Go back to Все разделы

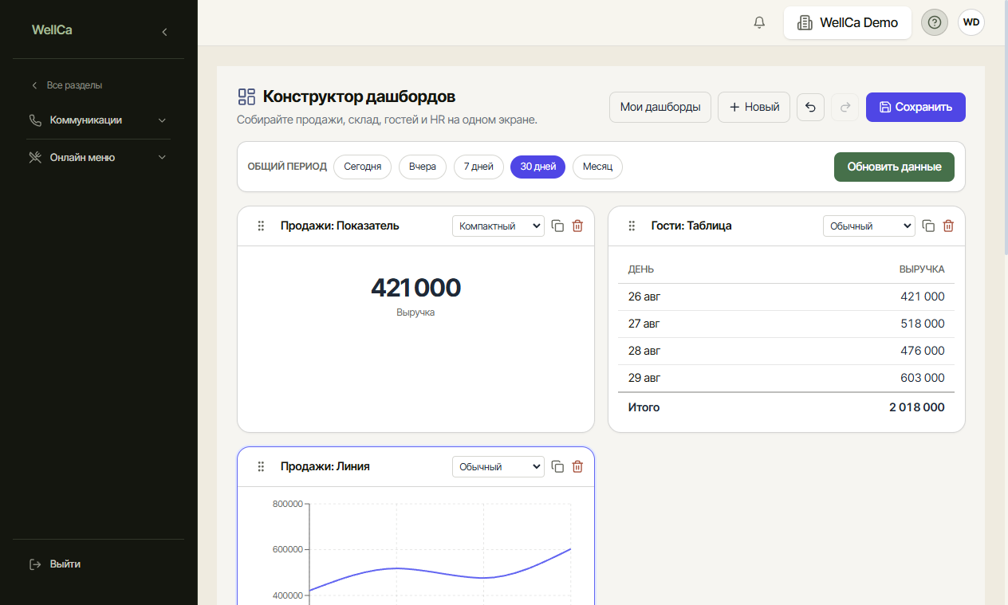tap(67, 84)
